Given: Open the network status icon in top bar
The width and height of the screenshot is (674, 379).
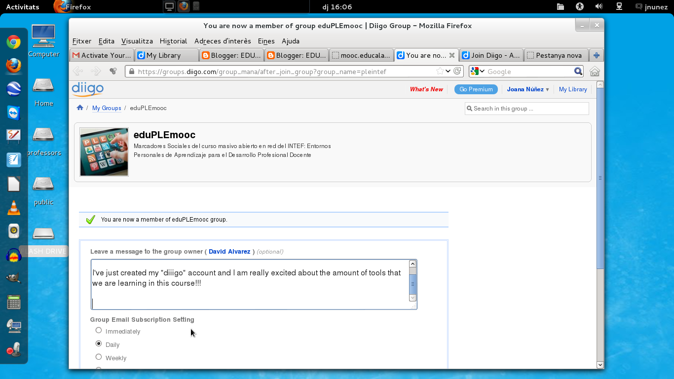Looking at the screenshot, I should click(x=619, y=6).
